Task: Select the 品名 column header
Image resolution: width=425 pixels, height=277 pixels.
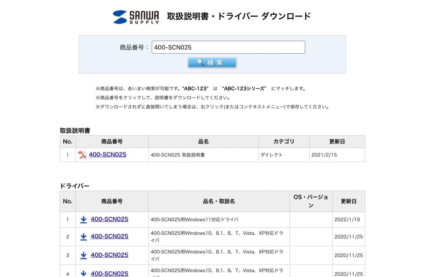Action: click(x=203, y=142)
